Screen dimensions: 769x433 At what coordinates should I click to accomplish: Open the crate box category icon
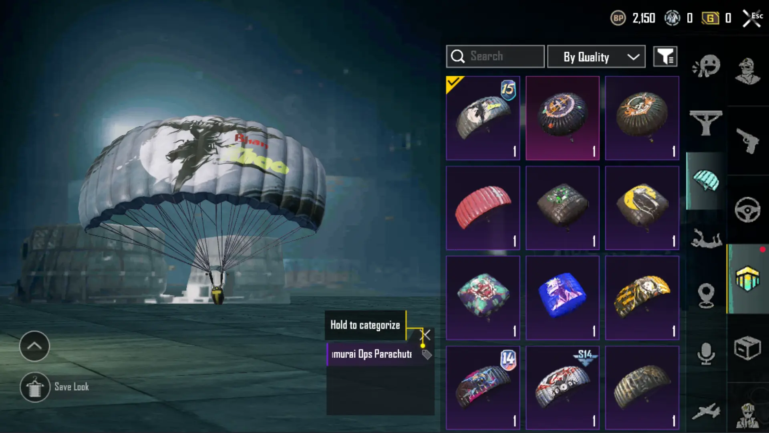coord(747,348)
